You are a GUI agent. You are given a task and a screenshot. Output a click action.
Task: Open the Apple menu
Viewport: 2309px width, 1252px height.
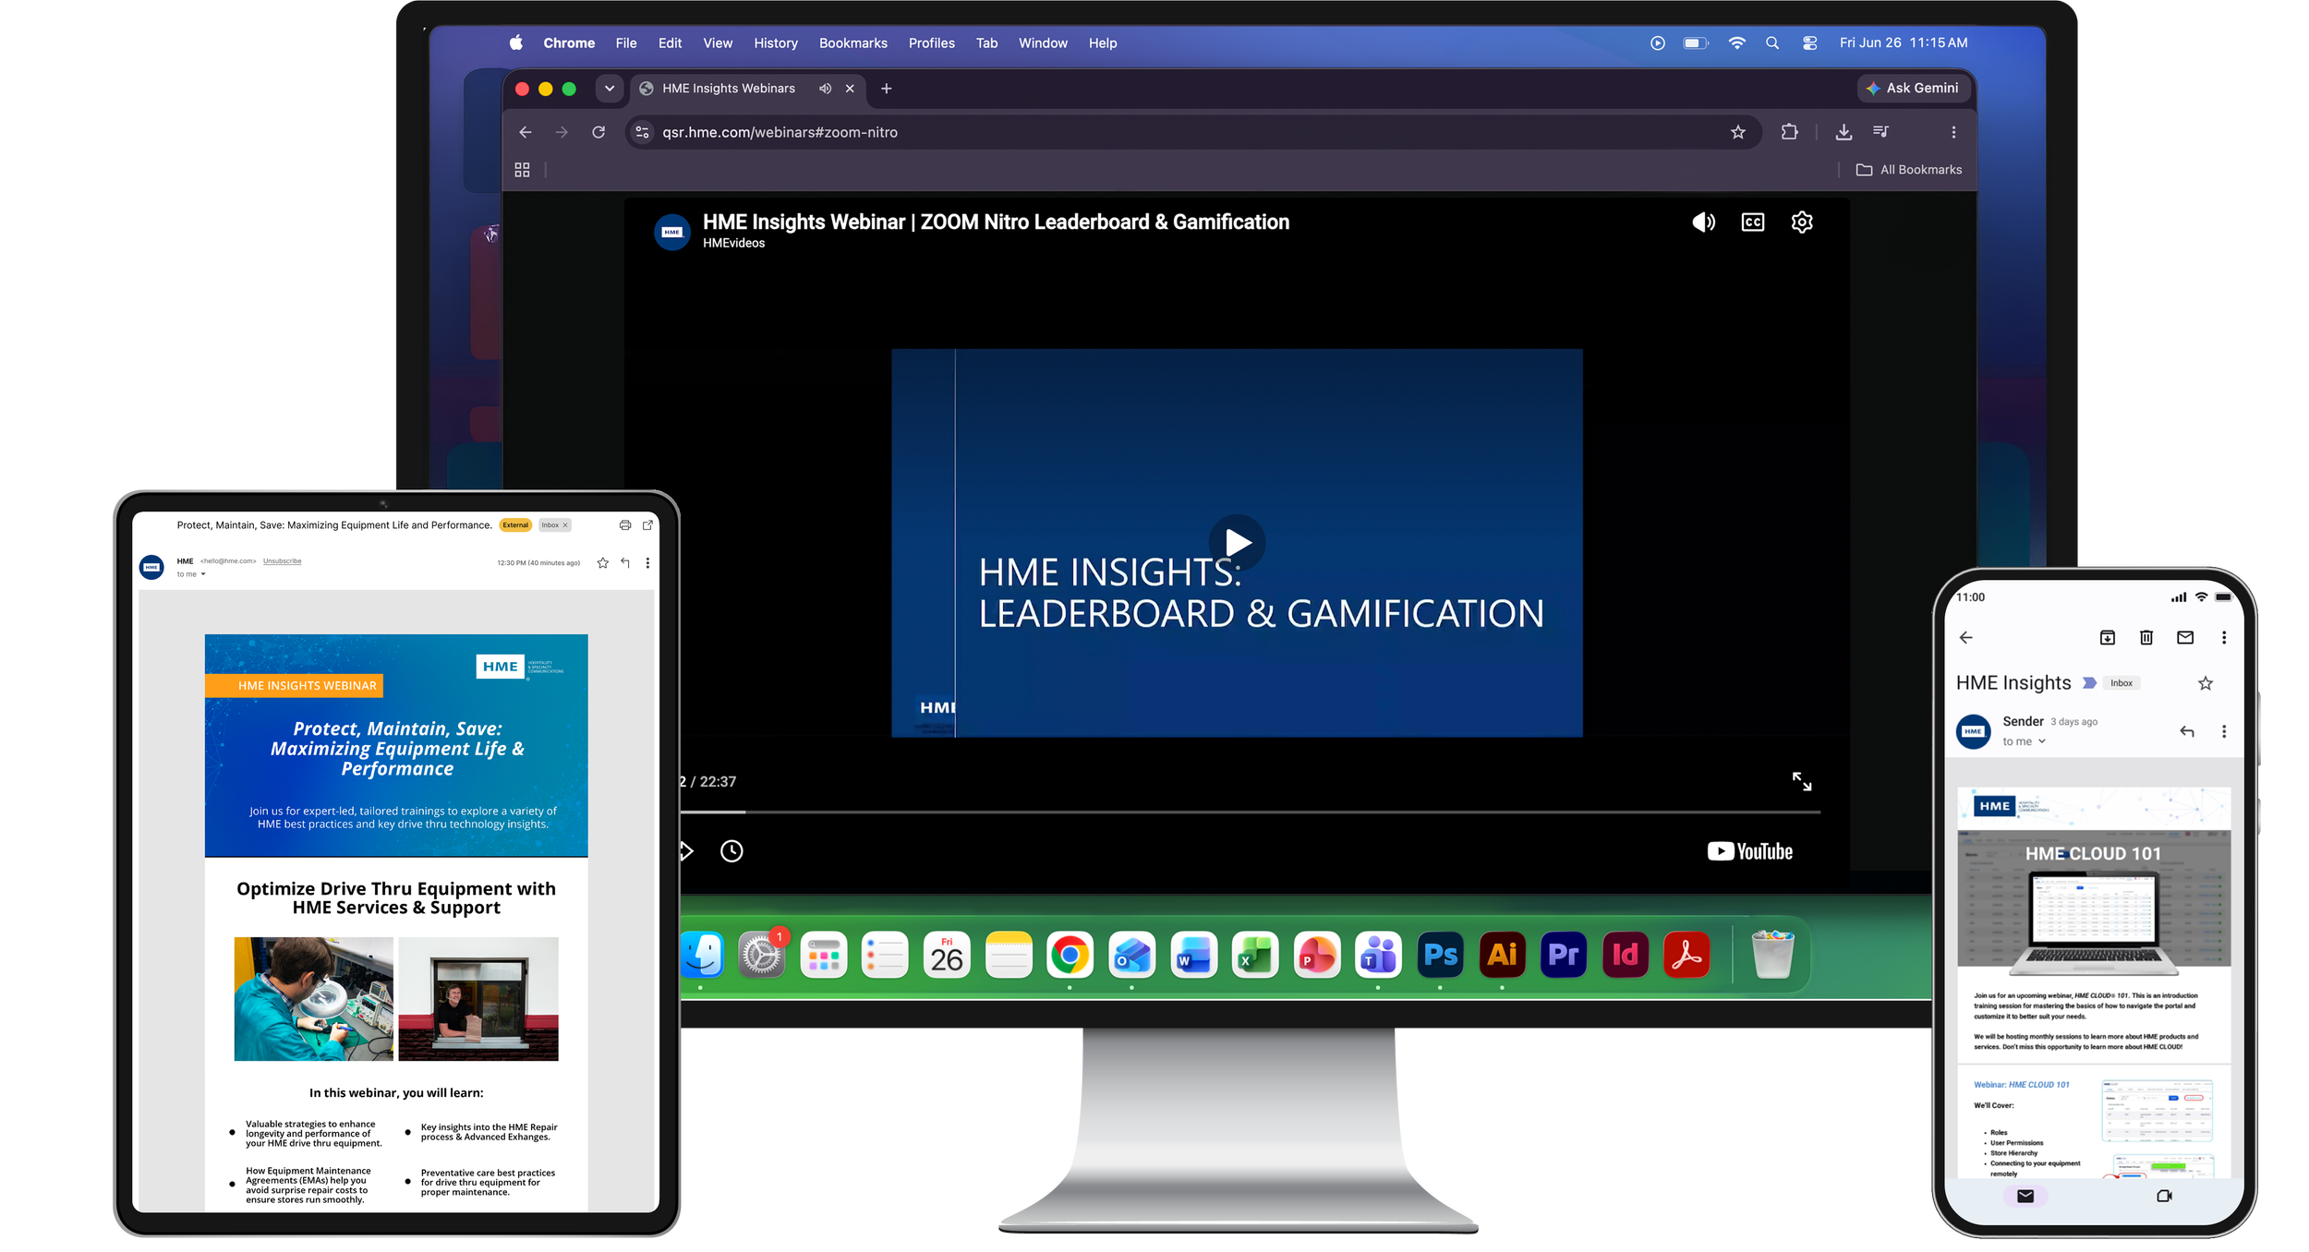point(516,42)
